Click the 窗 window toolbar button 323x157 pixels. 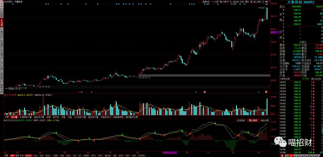coord(254,2)
